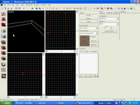
Task: Click the Group selection toolbar icon
Action: tap(36, 8)
